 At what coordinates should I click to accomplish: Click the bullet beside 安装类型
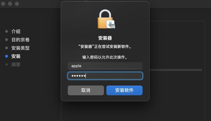tap(6, 48)
